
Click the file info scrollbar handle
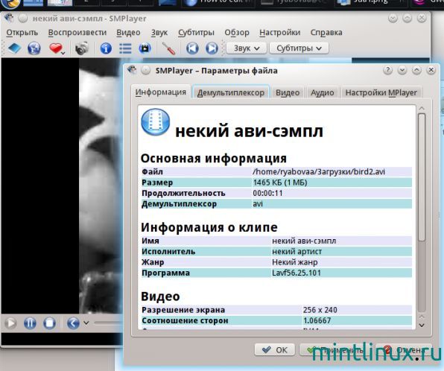(x=422, y=177)
